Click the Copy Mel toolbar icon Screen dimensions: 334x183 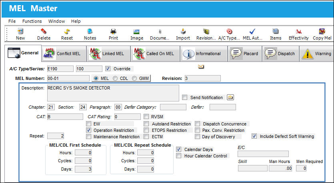pos(322,32)
